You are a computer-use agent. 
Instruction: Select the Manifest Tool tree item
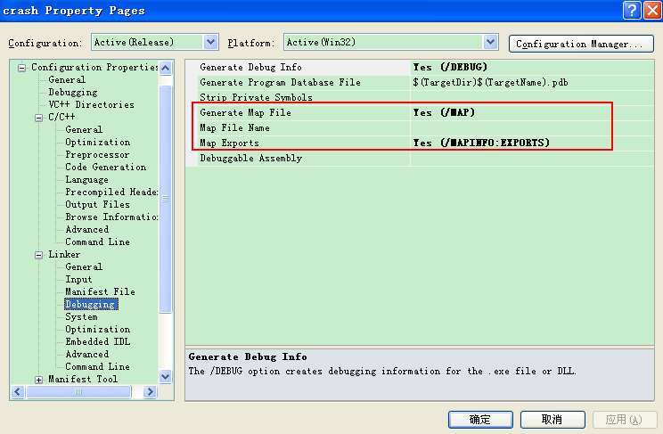pyautogui.click(x=83, y=379)
